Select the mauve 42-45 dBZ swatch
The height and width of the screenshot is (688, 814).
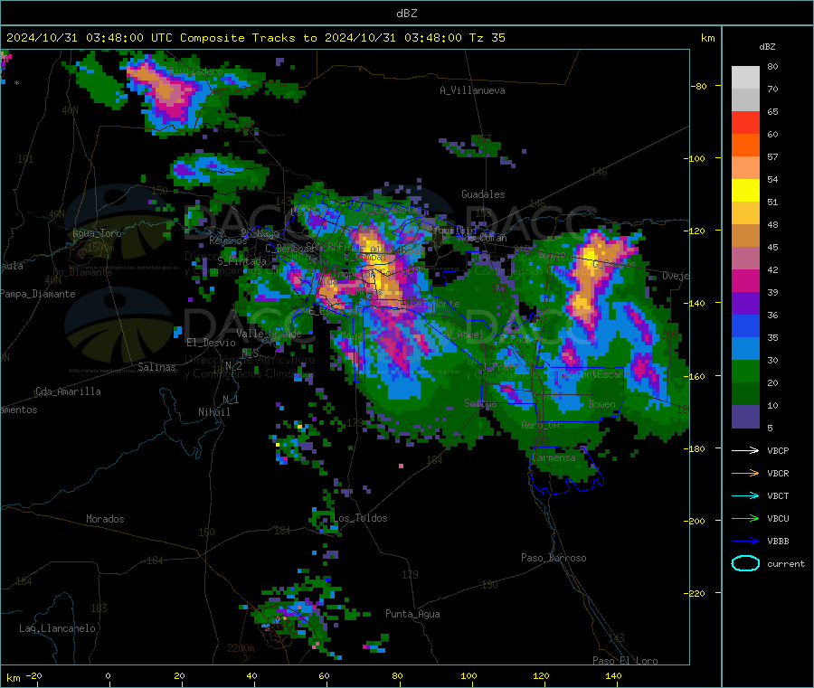745,259
